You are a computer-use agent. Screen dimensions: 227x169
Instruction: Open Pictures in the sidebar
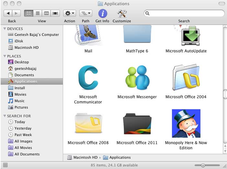18,107
